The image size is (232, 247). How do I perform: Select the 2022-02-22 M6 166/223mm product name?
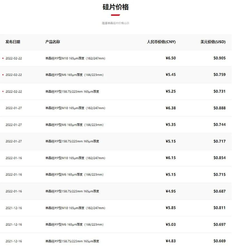point(74,75)
